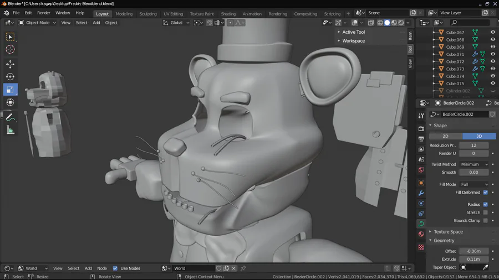499x280 pixels.
Task: Open the Modifiers properties wrench icon
Action: (421, 193)
